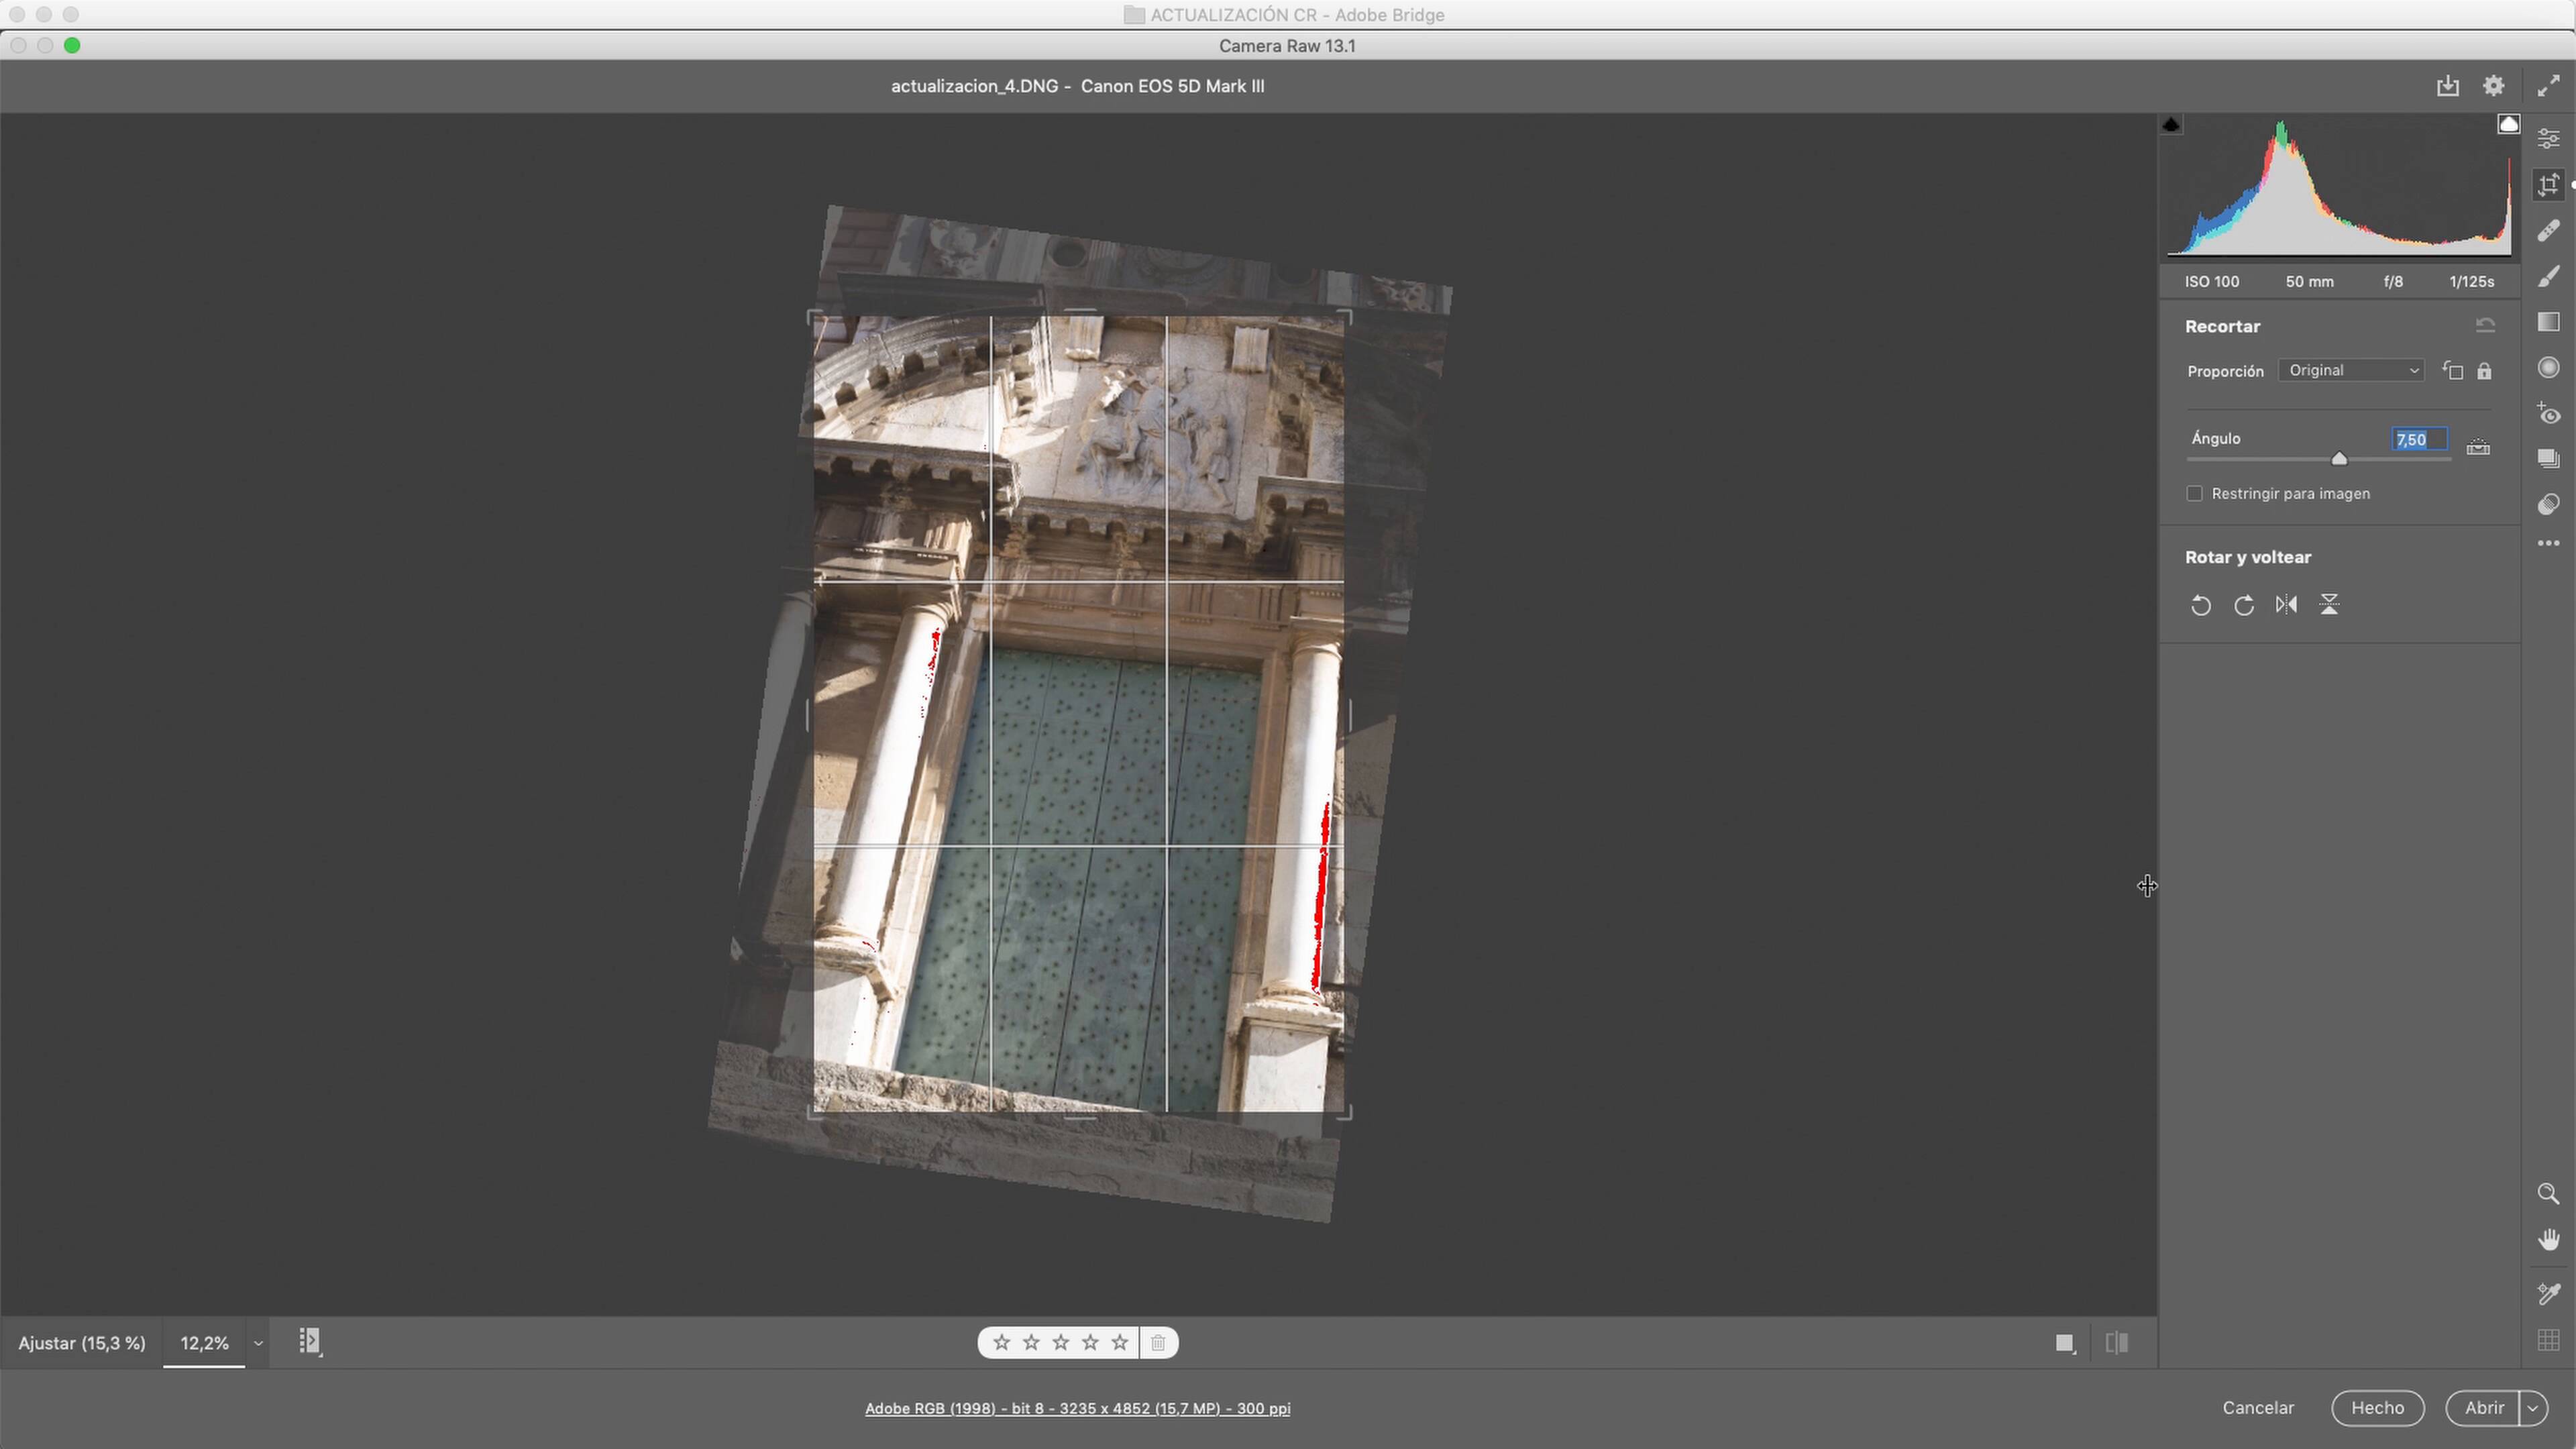Click the 12,2% zoom value field
Viewport: 2576px width, 1449px height.
[204, 1343]
